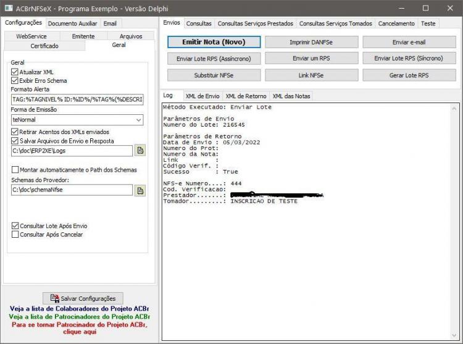Viewport: 463px width, 344px height.
Task: Open folder browser for Logs path
Action: click(x=140, y=150)
